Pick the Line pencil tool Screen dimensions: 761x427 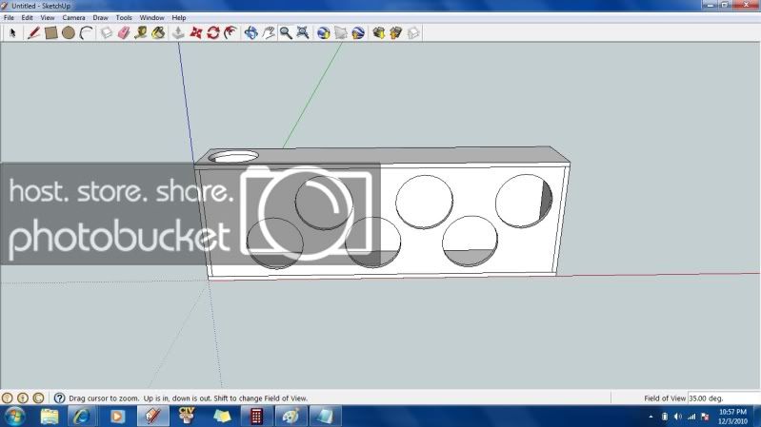click(x=33, y=33)
